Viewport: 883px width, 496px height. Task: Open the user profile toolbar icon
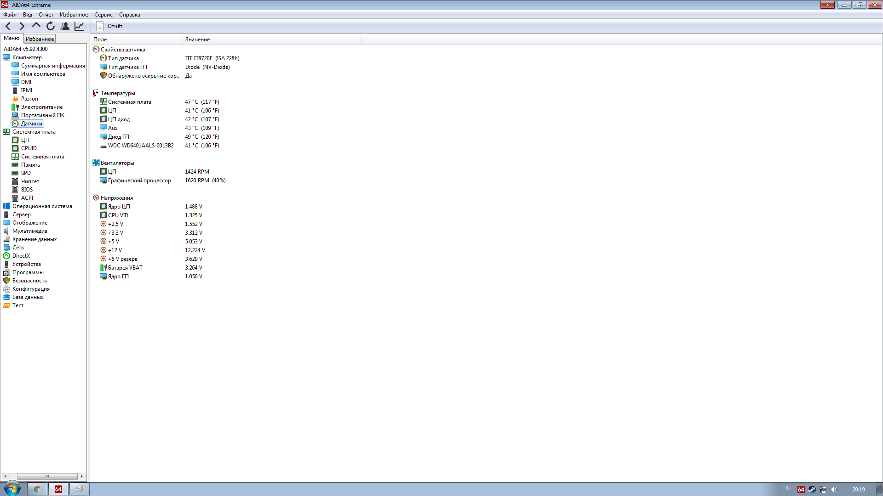coord(65,26)
